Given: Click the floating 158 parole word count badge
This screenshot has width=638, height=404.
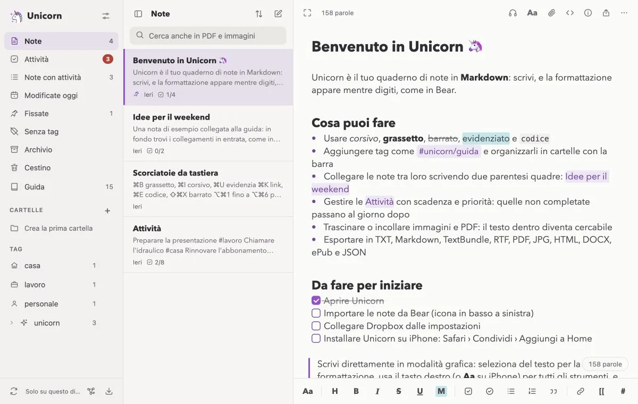Looking at the screenshot, I should click(605, 364).
